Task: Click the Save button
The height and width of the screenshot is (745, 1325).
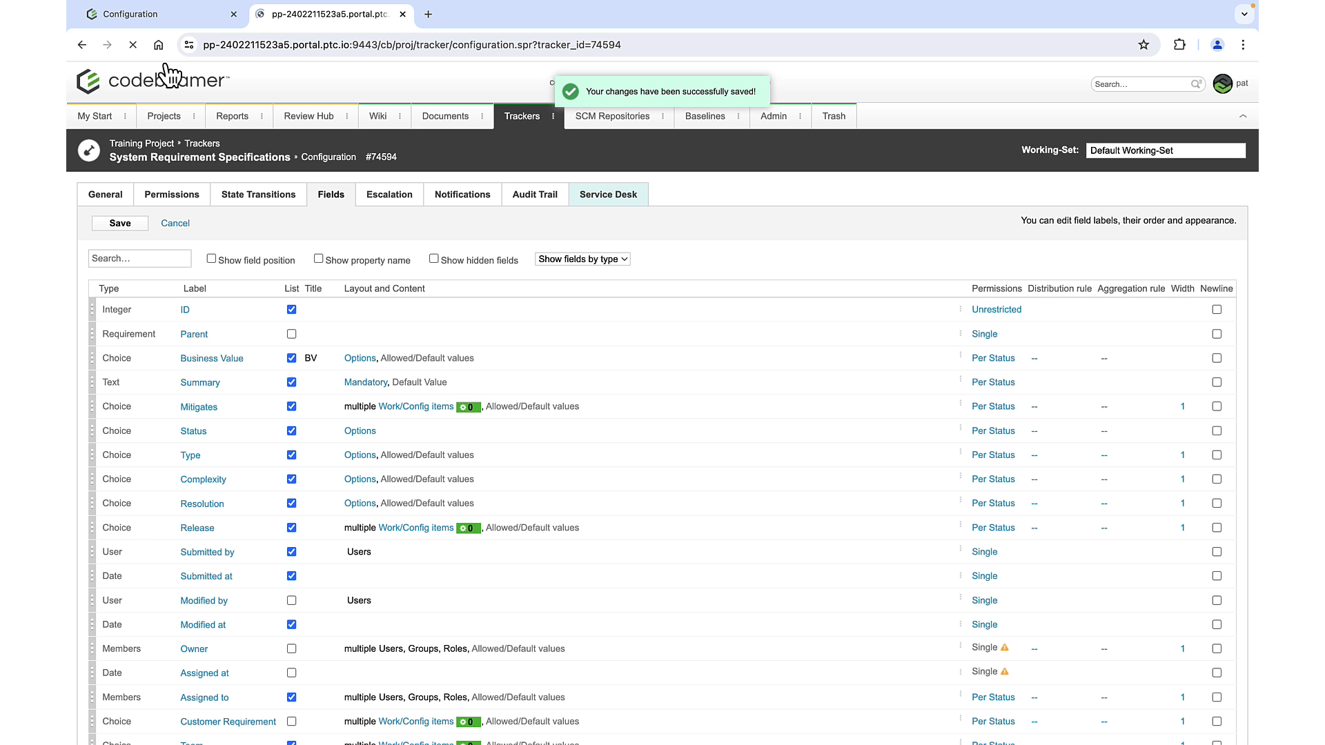Action: click(120, 223)
